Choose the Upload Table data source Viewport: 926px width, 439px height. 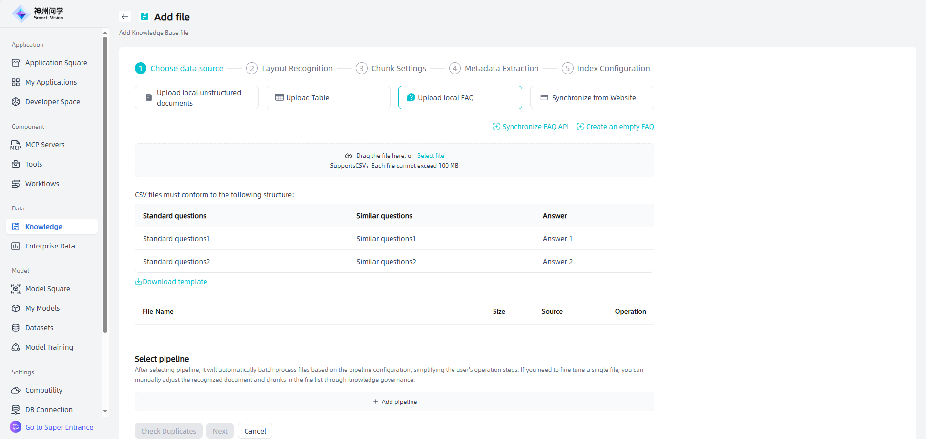[x=328, y=97]
